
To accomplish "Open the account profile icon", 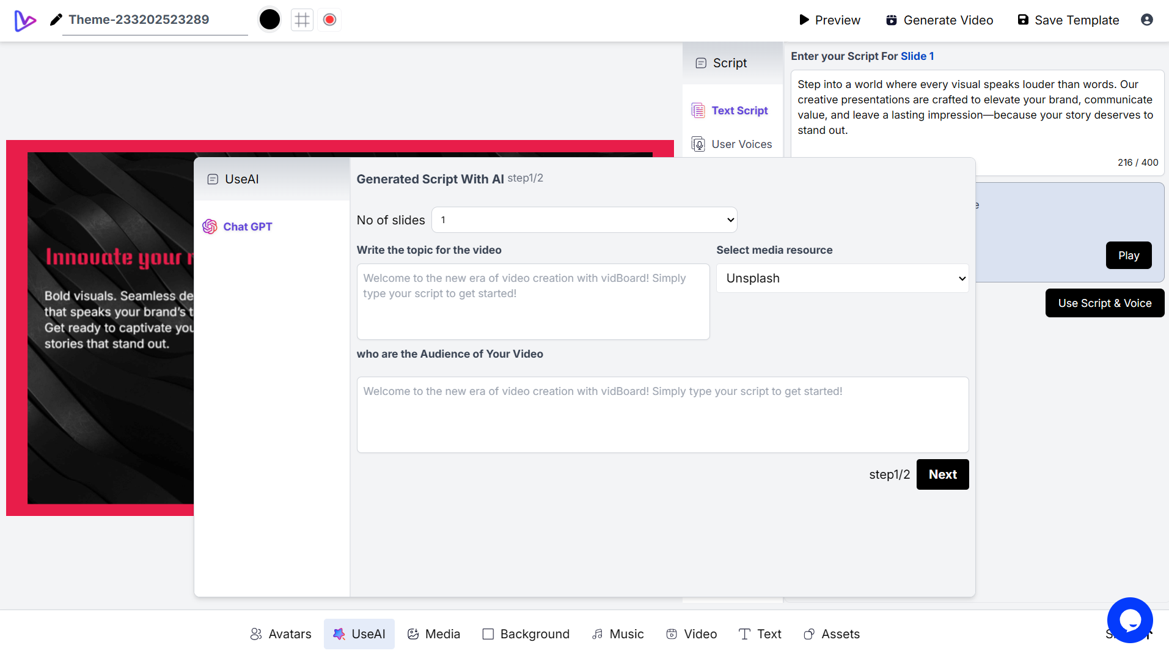I will point(1146,20).
